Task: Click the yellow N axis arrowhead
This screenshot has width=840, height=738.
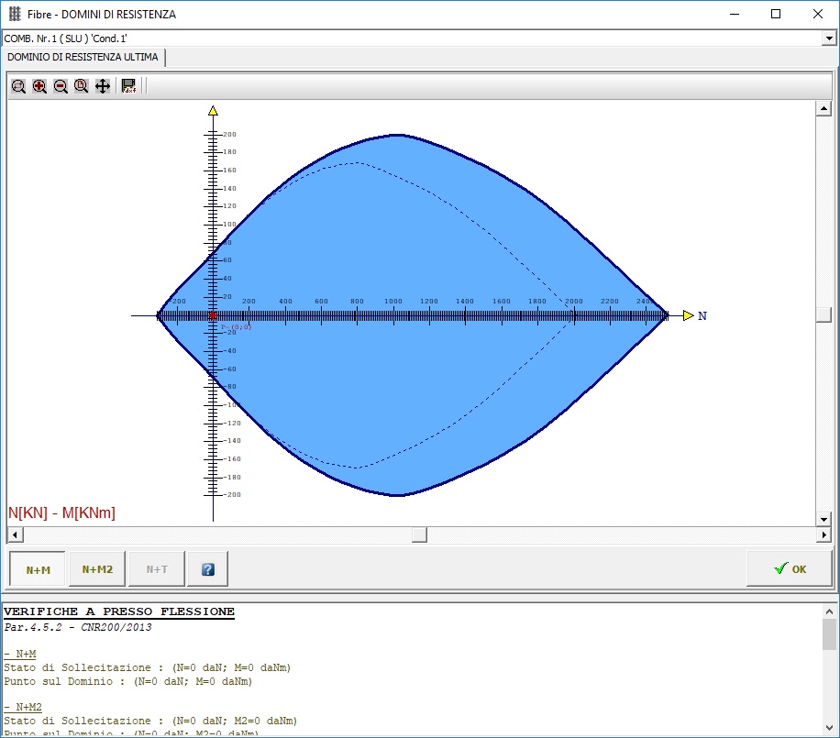Action: [689, 315]
